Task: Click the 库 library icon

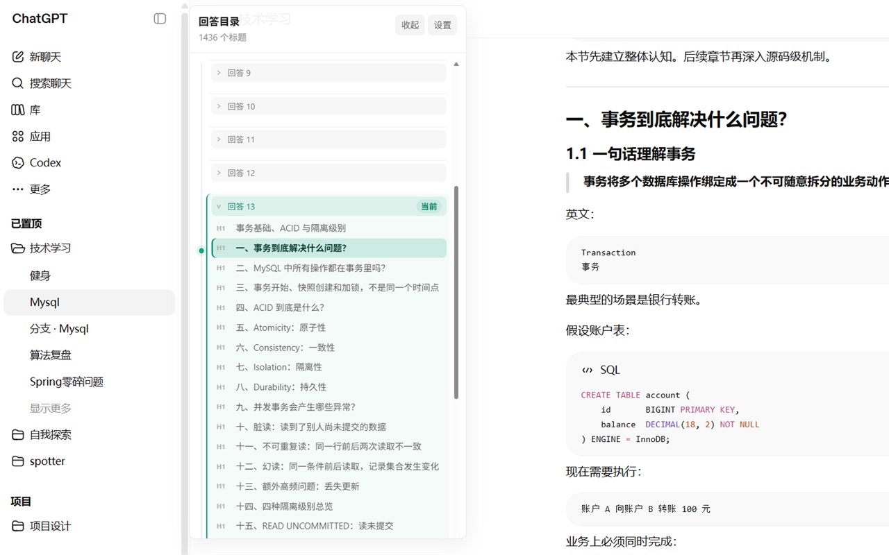Action: [18, 110]
